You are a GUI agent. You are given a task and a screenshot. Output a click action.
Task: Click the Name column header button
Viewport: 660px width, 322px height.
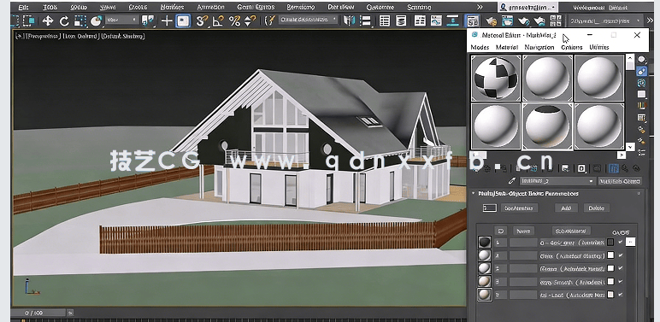pos(523,231)
